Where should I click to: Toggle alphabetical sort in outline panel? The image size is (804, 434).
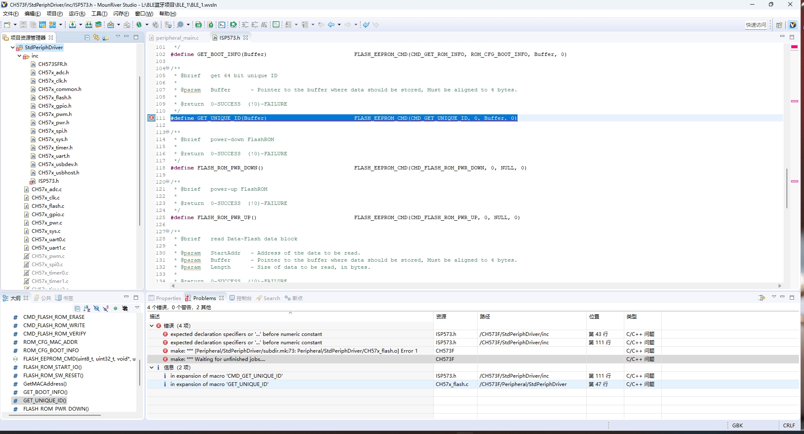tap(87, 308)
